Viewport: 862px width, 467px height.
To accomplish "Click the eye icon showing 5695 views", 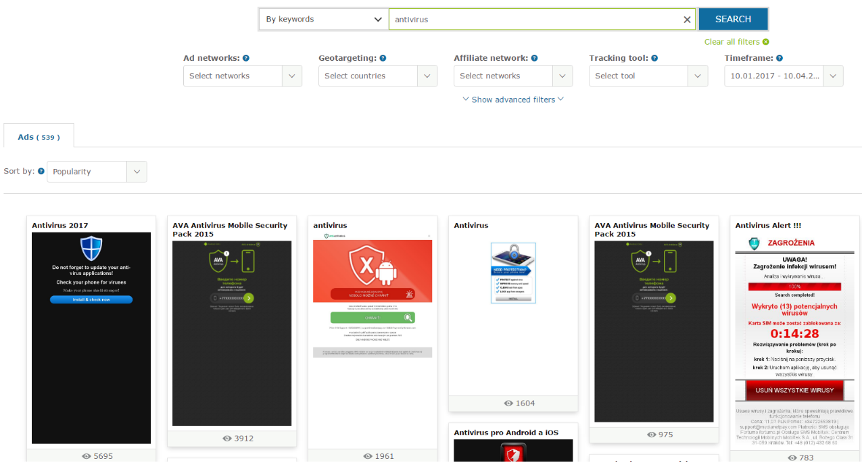I will pos(87,456).
